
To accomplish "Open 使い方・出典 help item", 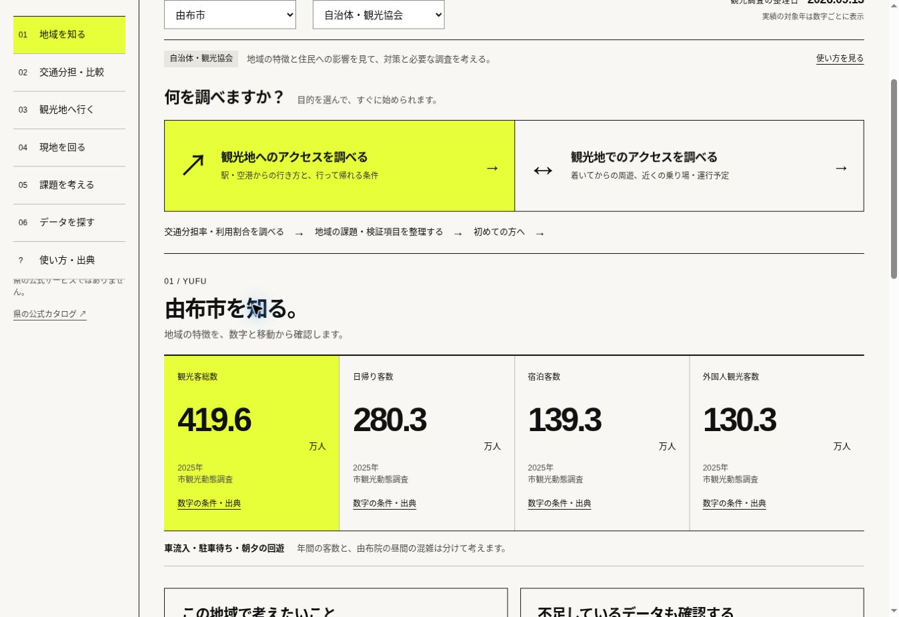I will pyautogui.click(x=69, y=261).
